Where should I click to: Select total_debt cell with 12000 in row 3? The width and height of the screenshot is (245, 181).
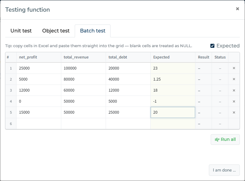[x=128, y=90]
